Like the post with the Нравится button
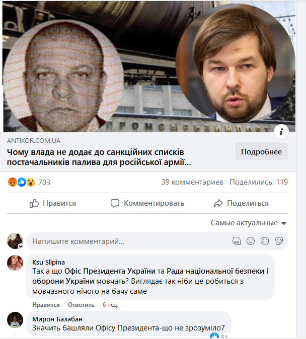This screenshot has width=306, height=339. (x=53, y=203)
